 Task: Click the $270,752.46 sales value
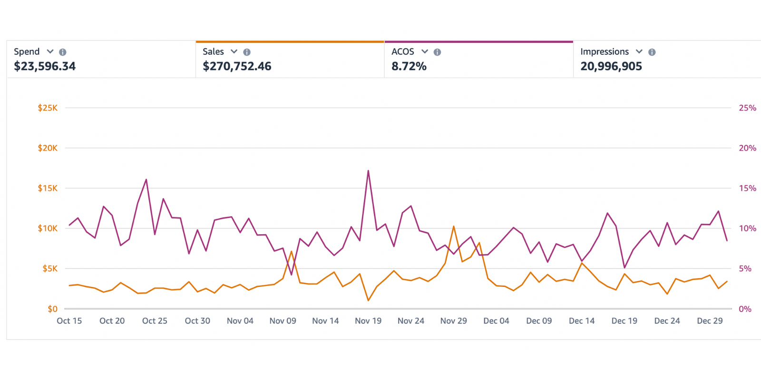click(237, 66)
